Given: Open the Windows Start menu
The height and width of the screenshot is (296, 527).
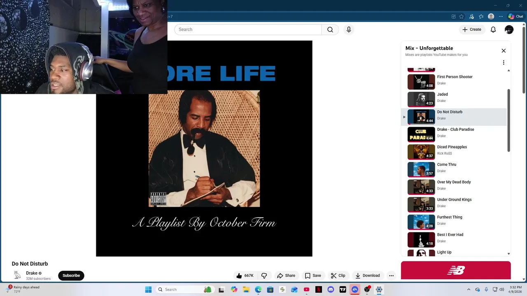Looking at the screenshot, I should [148, 289].
